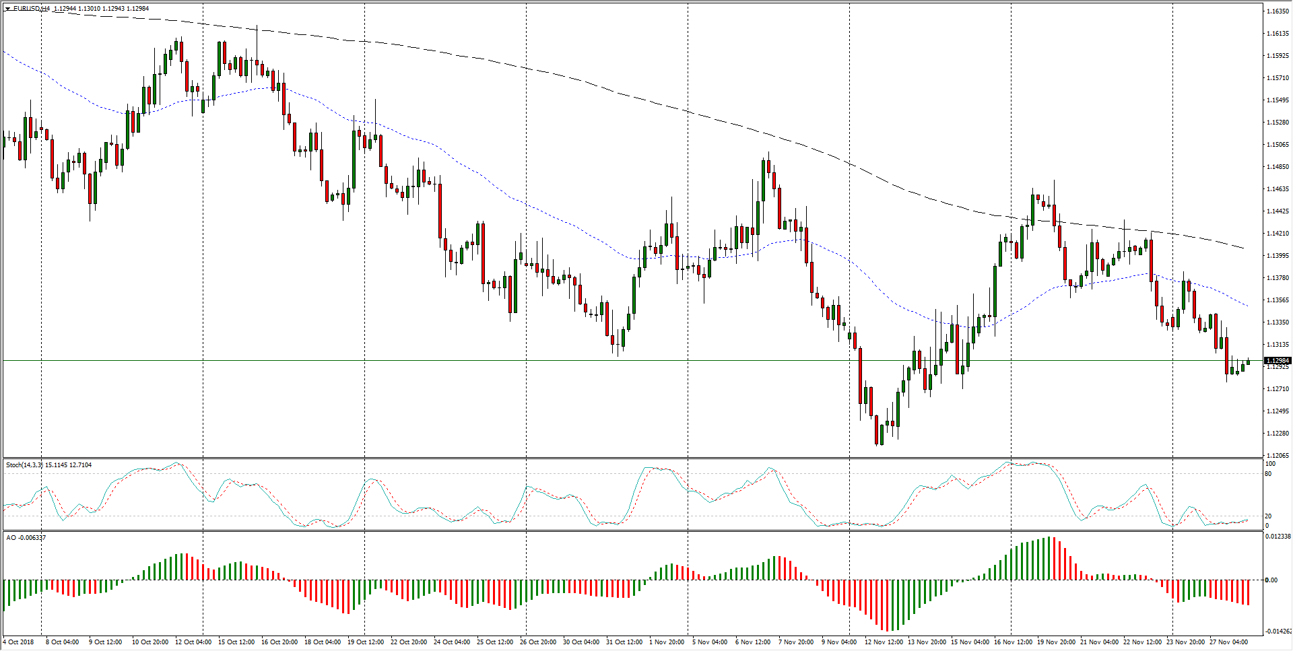Click the 1.12280 price scale label
This screenshot has width=1293, height=651.
(1278, 434)
